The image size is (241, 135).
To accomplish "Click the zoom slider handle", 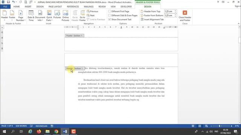I will (220, 126).
